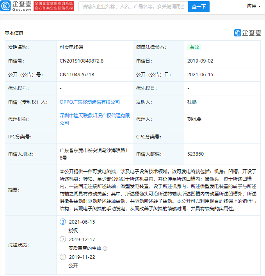The width and height of the screenshot is (265, 276).
Task: Click invention name 可发电终端
Action: tap(71, 47)
